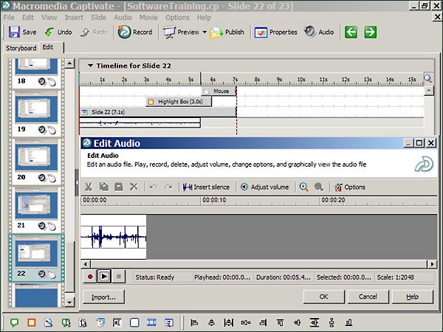
Task: Open the Preview dropdown arrow
Action: pos(205,32)
